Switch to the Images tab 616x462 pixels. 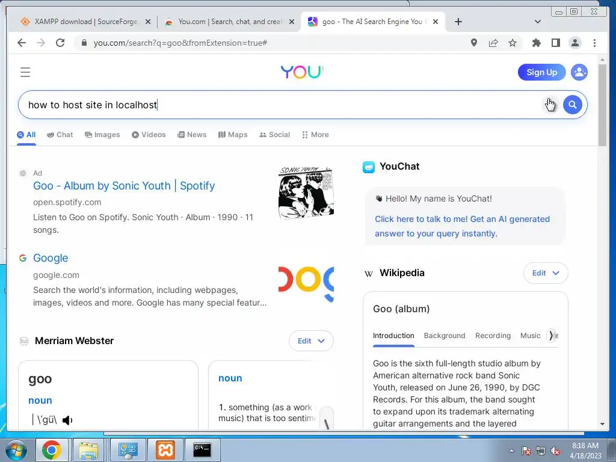coord(102,135)
